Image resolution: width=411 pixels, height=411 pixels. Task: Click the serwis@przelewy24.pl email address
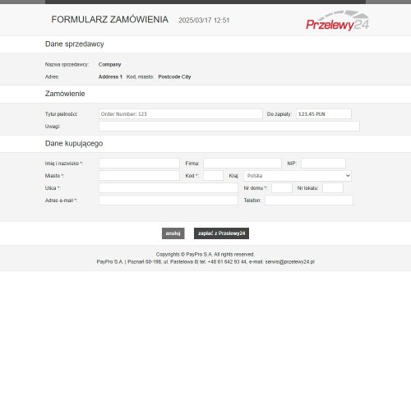point(290,262)
